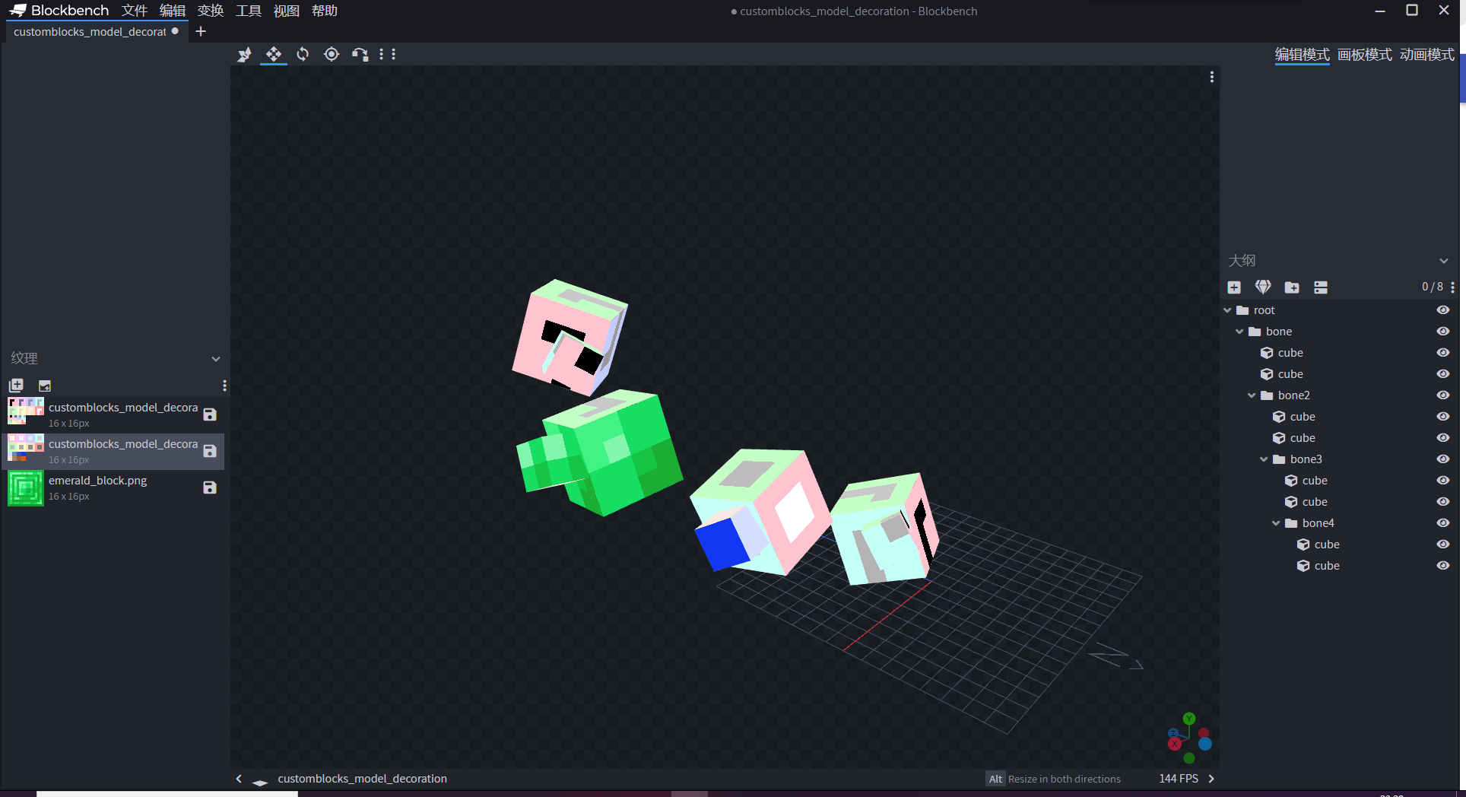The width and height of the screenshot is (1466, 797).
Task: Open the 文件 menu
Action: pos(135,11)
